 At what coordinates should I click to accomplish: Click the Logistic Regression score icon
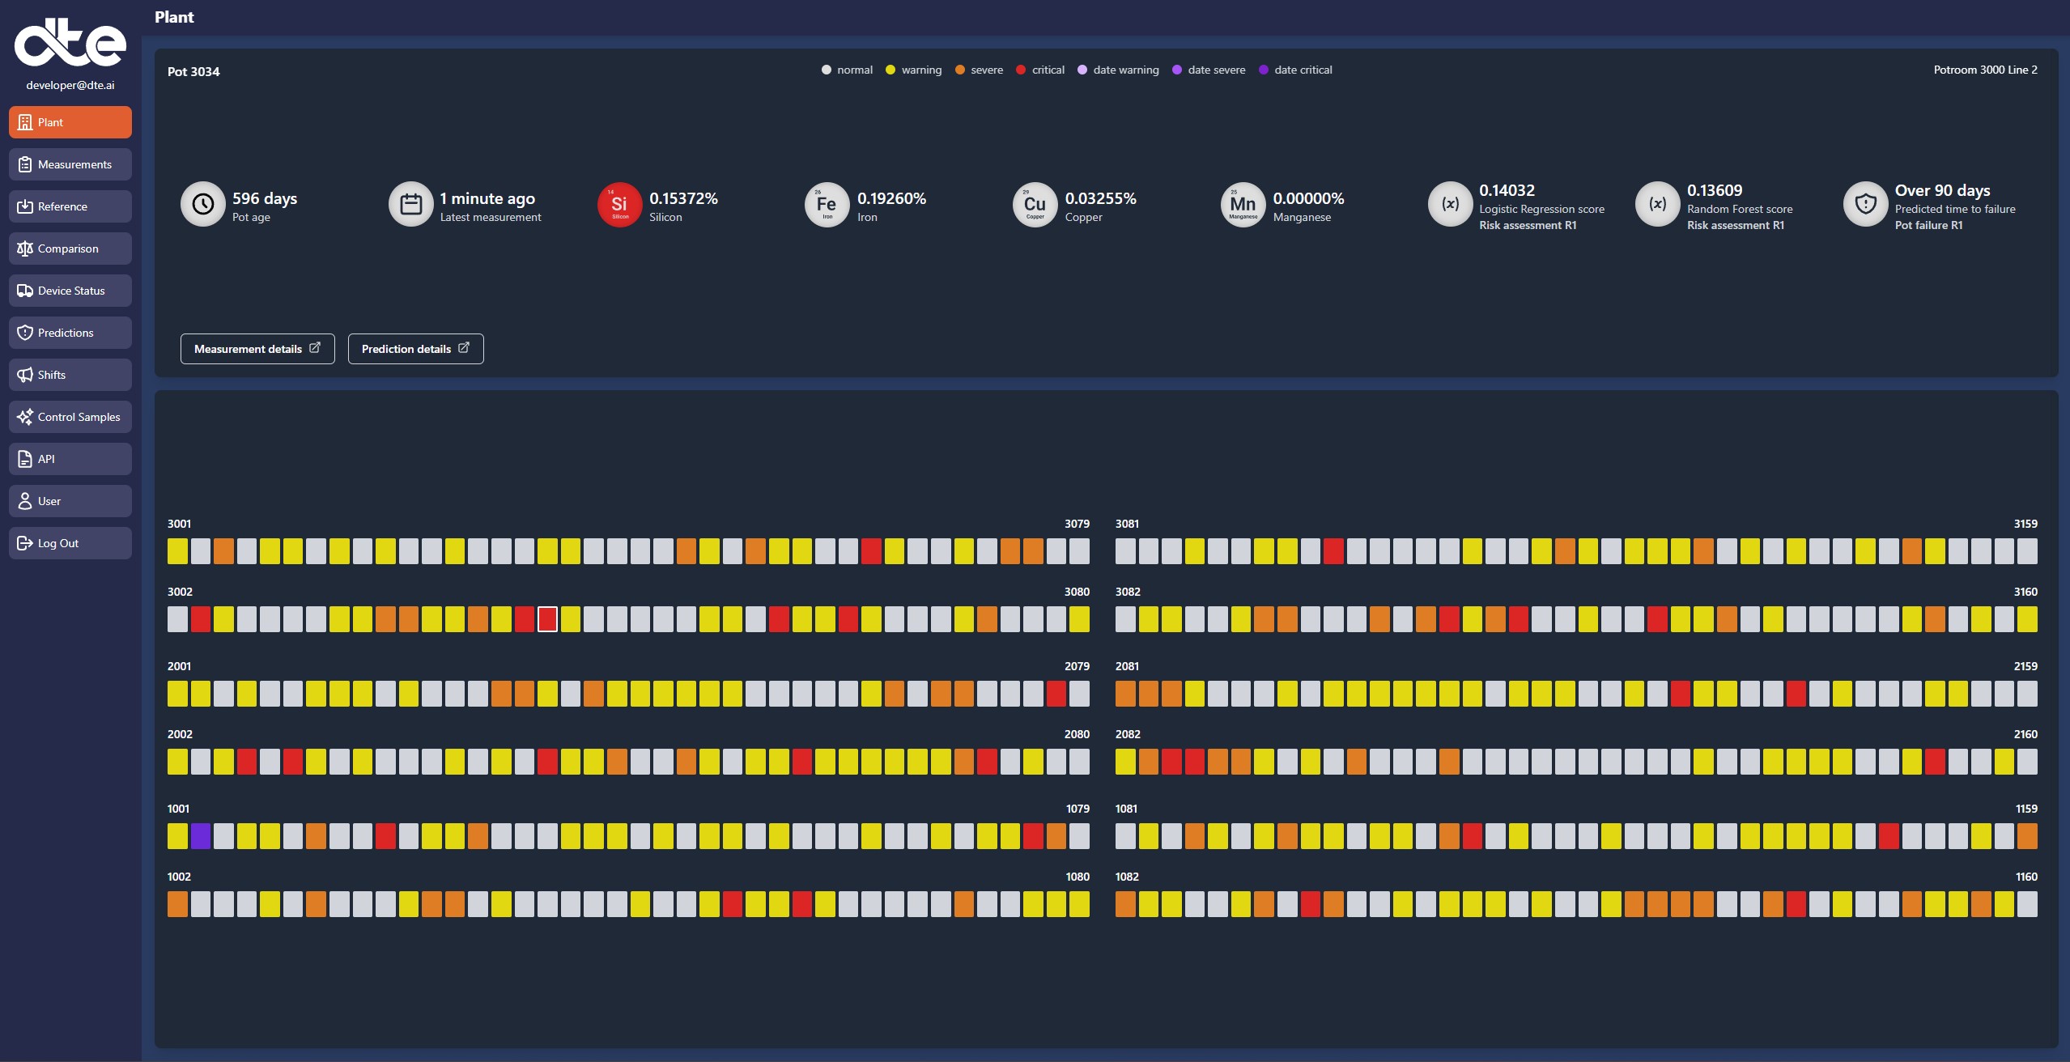1450,205
